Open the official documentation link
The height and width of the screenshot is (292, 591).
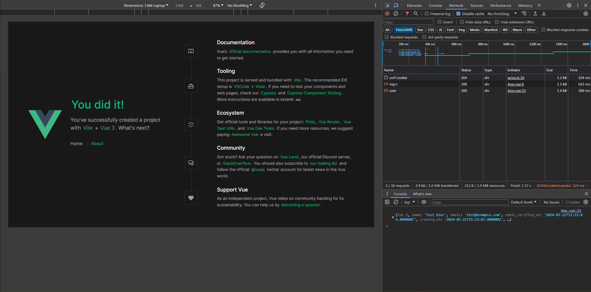tap(250, 52)
